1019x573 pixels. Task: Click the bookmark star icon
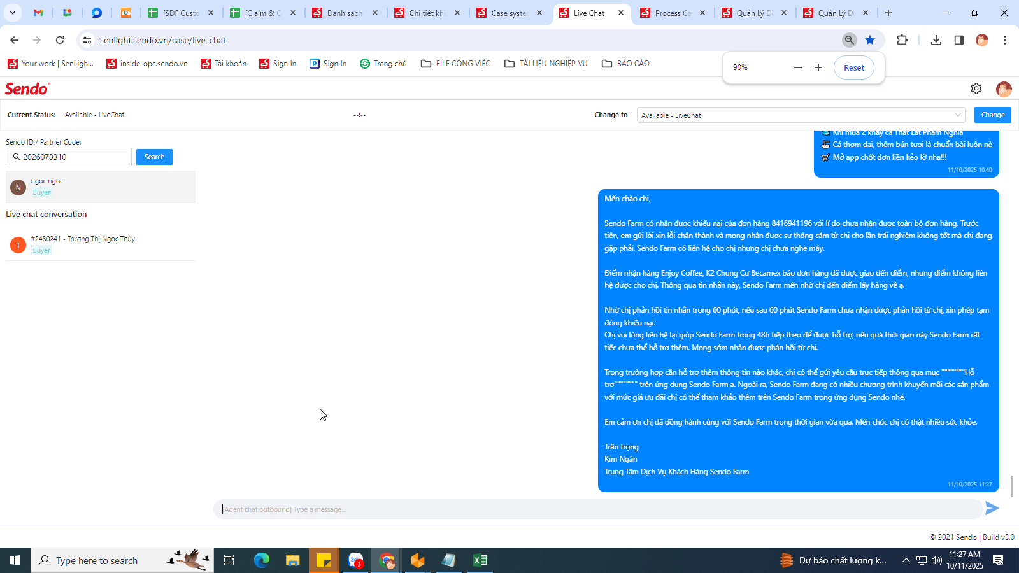(x=870, y=40)
